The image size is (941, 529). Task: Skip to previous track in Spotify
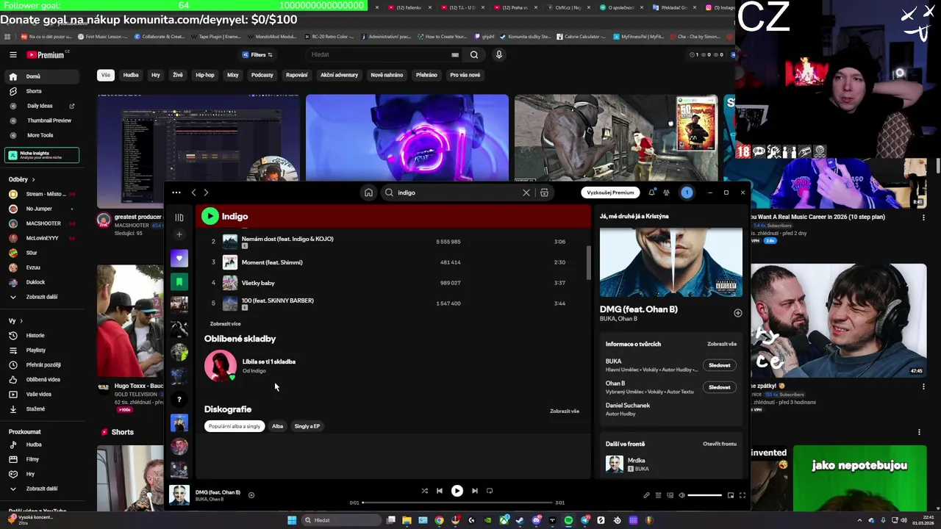[x=440, y=491]
